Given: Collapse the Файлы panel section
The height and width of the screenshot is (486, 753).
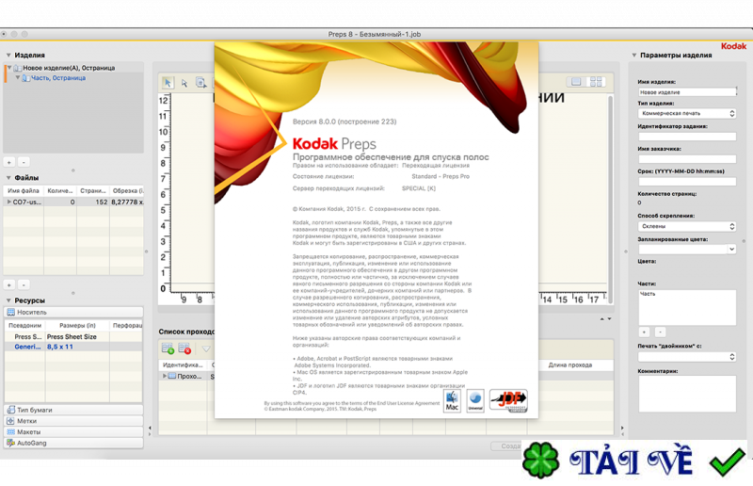Looking at the screenshot, I should [x=8, y=178].
